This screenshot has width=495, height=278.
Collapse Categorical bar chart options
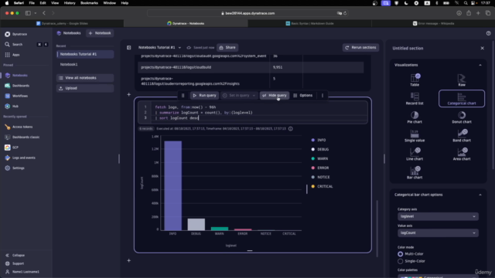pyautogui.click(x=480, y=195)
